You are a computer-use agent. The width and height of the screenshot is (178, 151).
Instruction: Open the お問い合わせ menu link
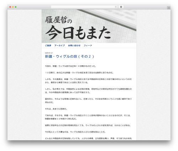click(74, 45)
